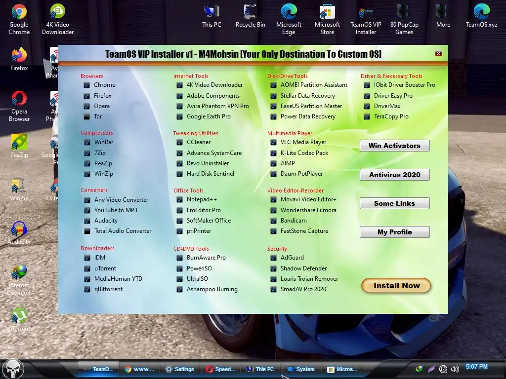Viewport: 506px width, 379px height.
Task: Close the TeamOS VIP Installer window
Action: [438, 53]
